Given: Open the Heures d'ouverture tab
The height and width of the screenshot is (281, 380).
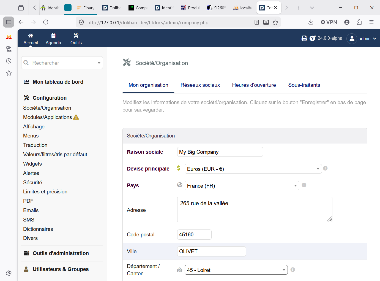Looking at the screenshot, I should coord(254,85).
